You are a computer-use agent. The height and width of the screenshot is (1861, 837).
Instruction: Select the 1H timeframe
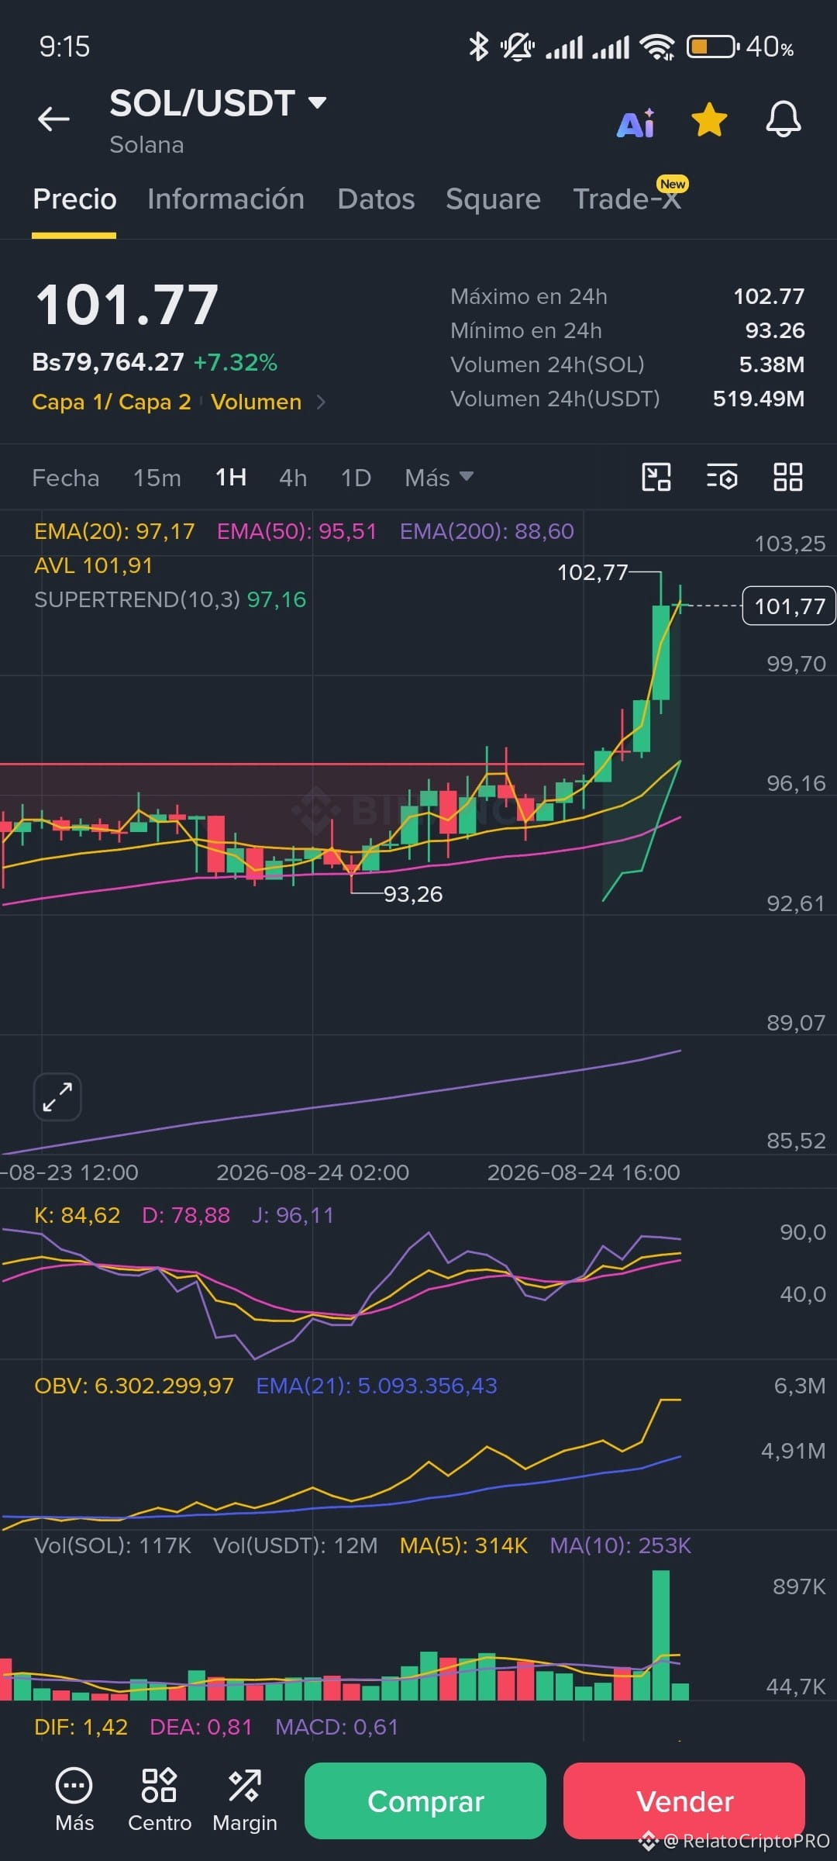tap(231, 478)
